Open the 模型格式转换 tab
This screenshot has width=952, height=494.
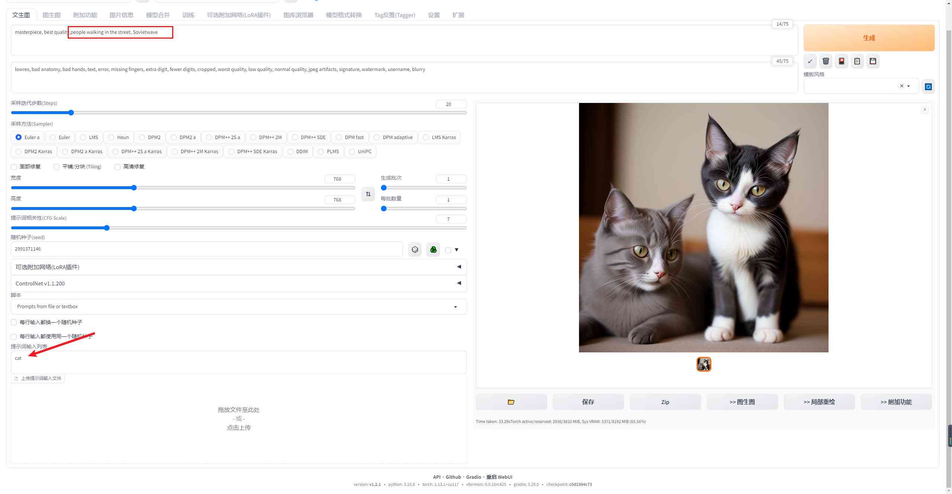(x=344, y=15)
